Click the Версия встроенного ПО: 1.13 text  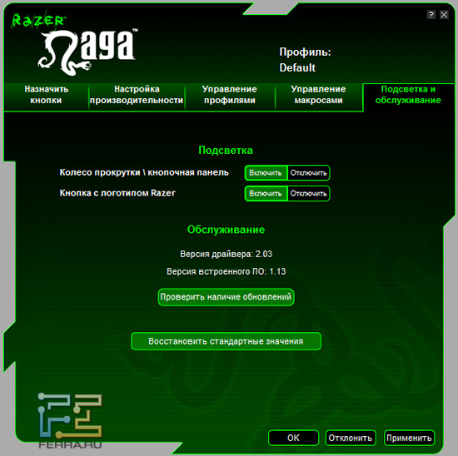click(x=226, y=271)
